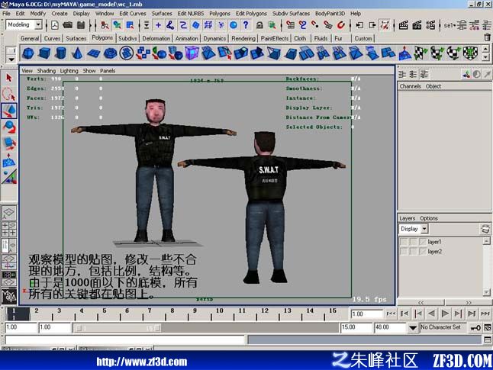493x370 pixels.
Task: Click the current frame field showing 1.00
Action: coord(367,314)
